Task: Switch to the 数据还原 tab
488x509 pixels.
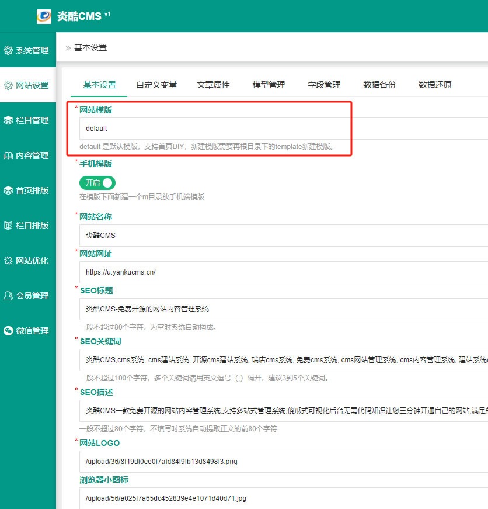Action: 435,85
